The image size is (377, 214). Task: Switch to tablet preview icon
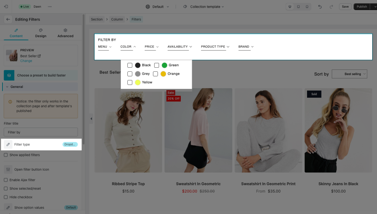pos(298,7)
